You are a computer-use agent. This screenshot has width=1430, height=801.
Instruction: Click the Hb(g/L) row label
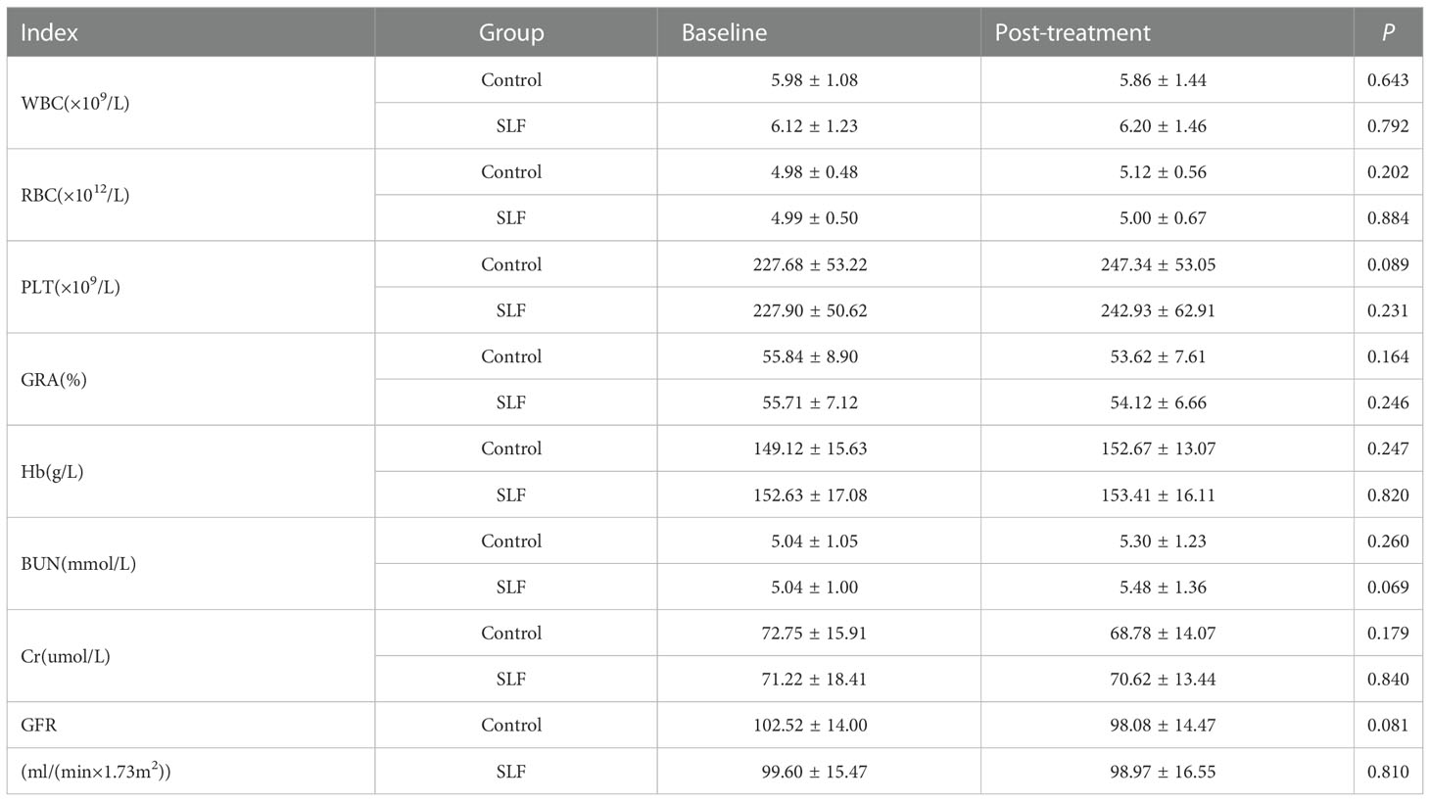point(52,472)
